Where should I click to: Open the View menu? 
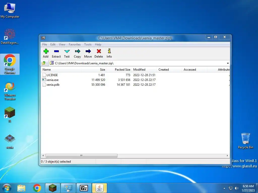tap(62, 44)
